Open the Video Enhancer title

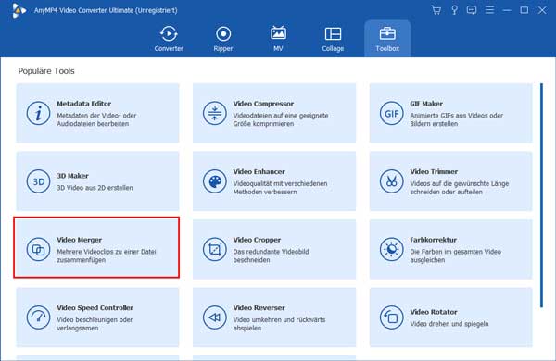tap(259, 171)
